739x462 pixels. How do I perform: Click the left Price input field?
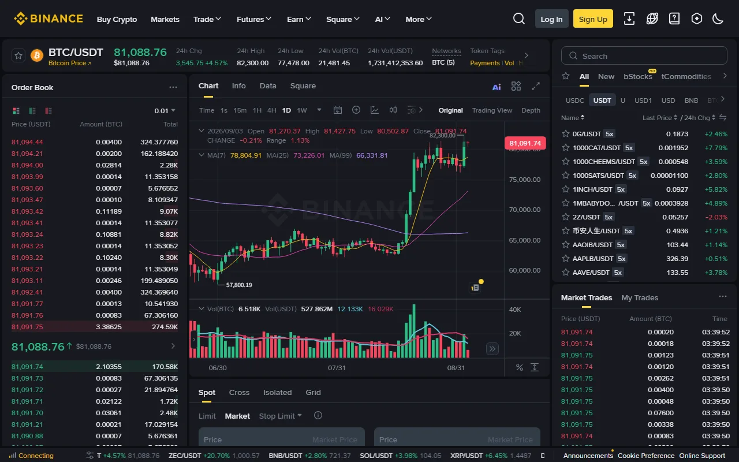click(x=282, y=439)
